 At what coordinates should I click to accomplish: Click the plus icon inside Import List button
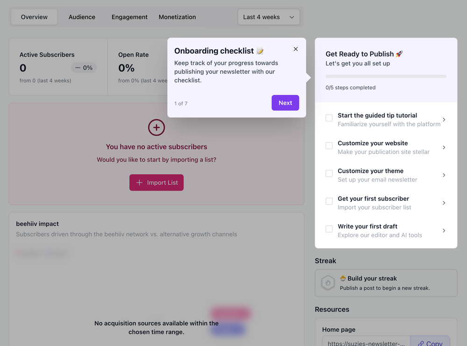pos(140,182)
